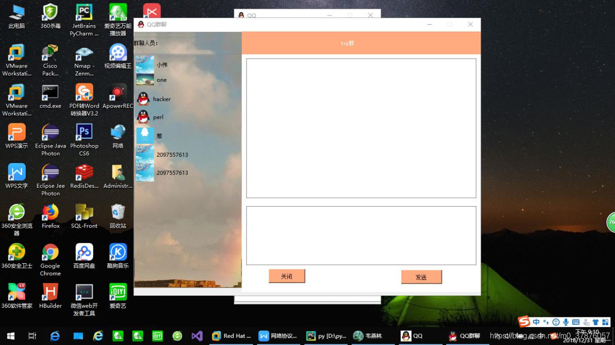Click the microphone icon in Sogou IME bar
Image resolution: width=615 pixels, height=345 pixels.
pyautogui.click(x=566, y=322)
